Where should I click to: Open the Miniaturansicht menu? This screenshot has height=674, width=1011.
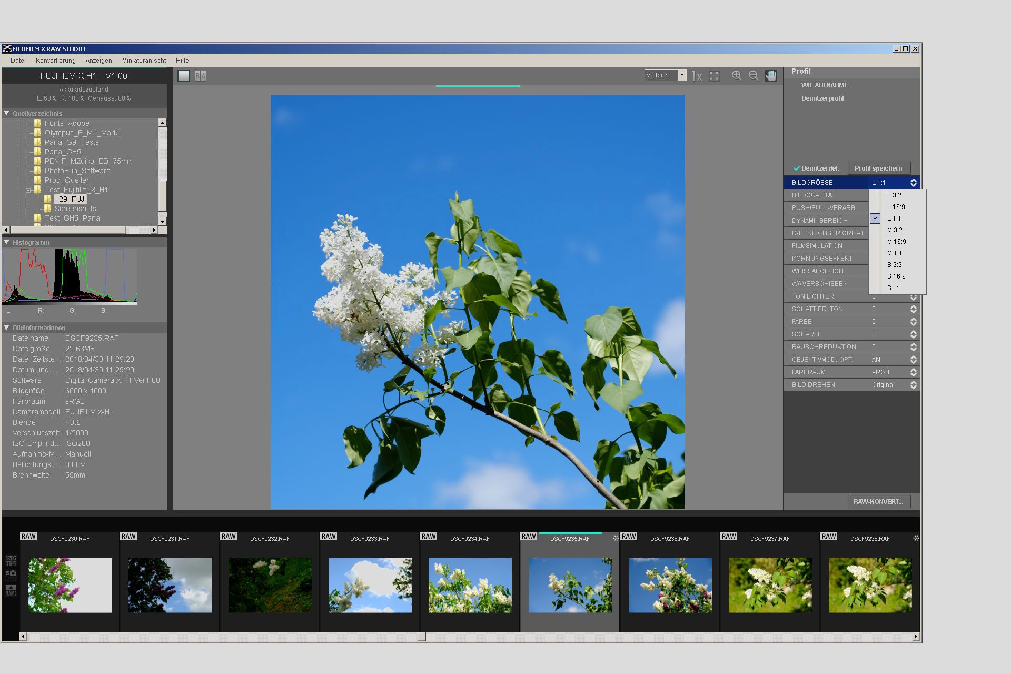(x=144, y=61)
